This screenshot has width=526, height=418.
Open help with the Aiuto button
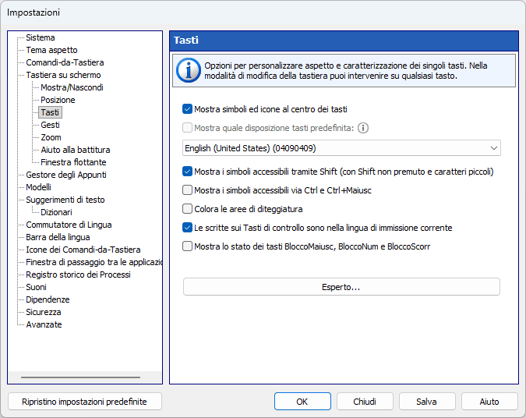coord(489,402)
